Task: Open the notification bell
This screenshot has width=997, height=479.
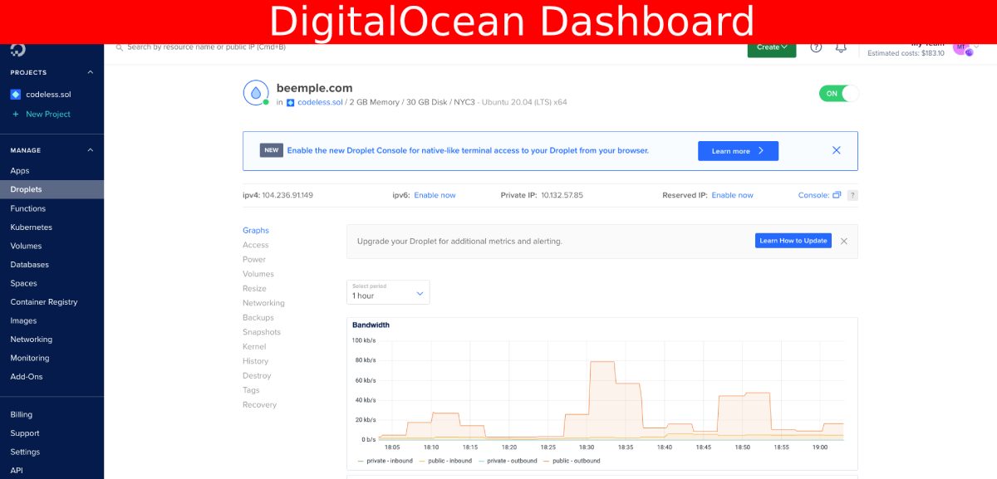Action: (841, 47)
